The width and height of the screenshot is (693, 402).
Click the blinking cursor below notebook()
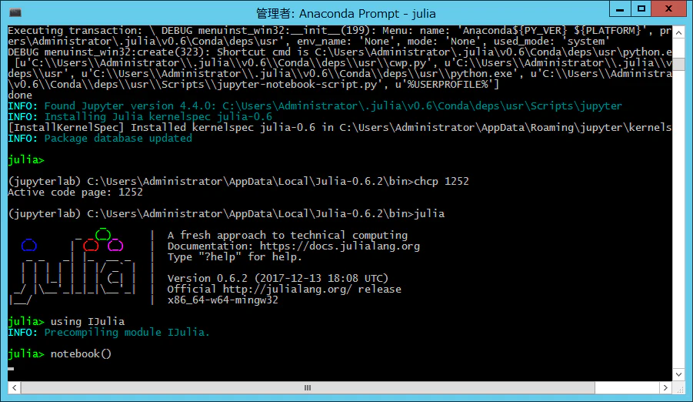(11, 368)
